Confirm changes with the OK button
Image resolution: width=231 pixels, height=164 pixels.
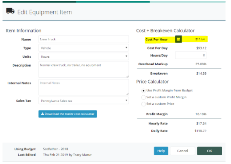(210, 151)
